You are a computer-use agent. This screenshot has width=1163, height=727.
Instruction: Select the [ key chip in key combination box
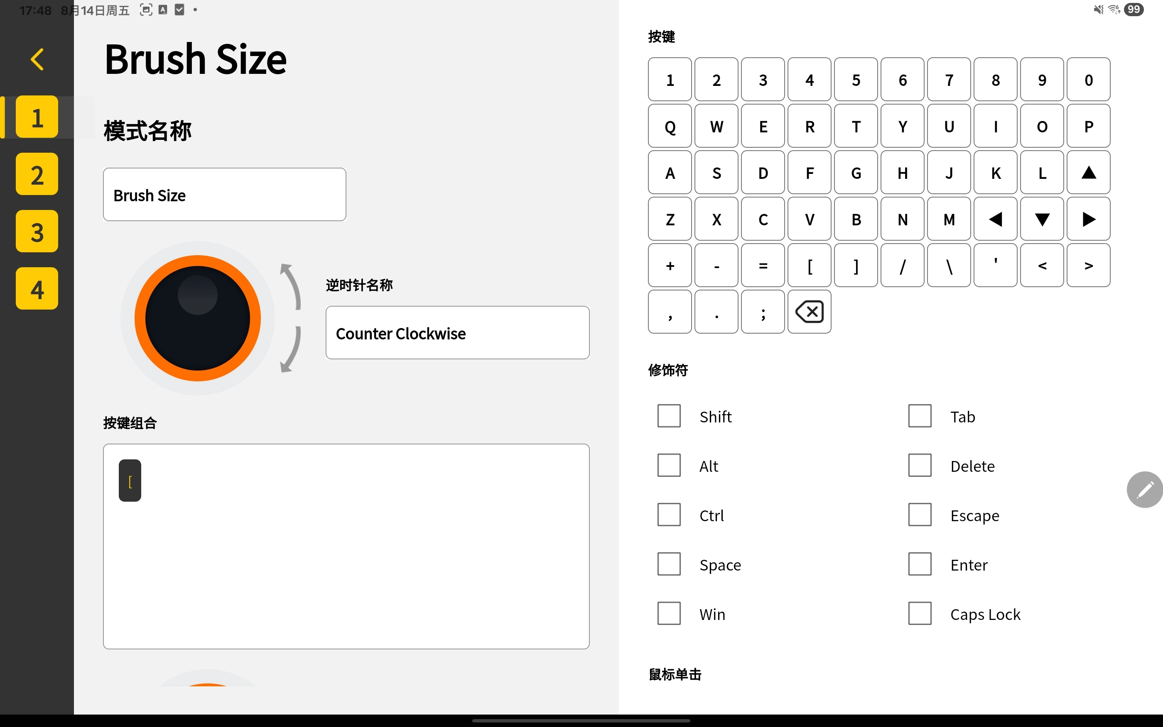[x=130, y=481]
